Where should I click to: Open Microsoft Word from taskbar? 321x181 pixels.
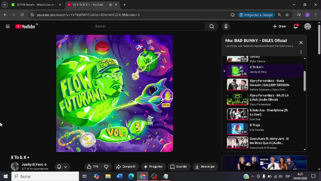coord(119,176)
